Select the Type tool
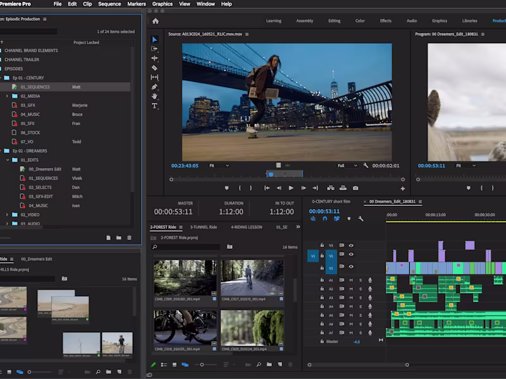 pyautogui.click(x=155, y=106)
